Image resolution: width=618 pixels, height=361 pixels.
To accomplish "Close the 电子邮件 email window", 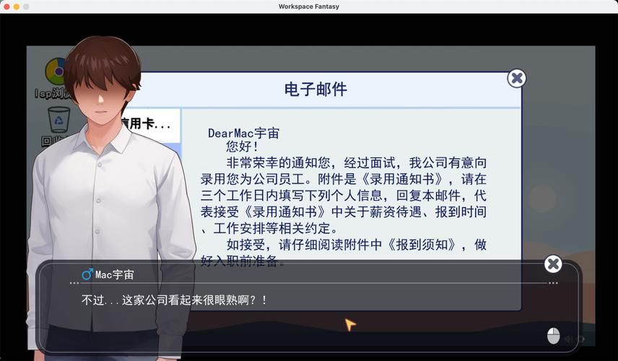I will (516, 78).
